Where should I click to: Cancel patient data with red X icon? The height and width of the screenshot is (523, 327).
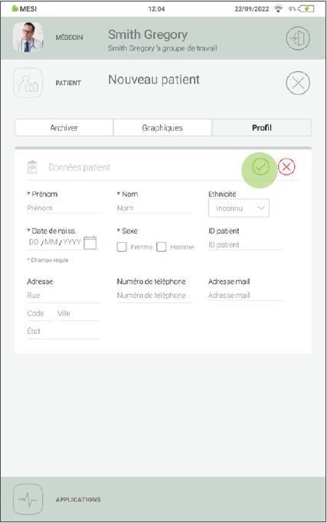click(x=286, y=167)
